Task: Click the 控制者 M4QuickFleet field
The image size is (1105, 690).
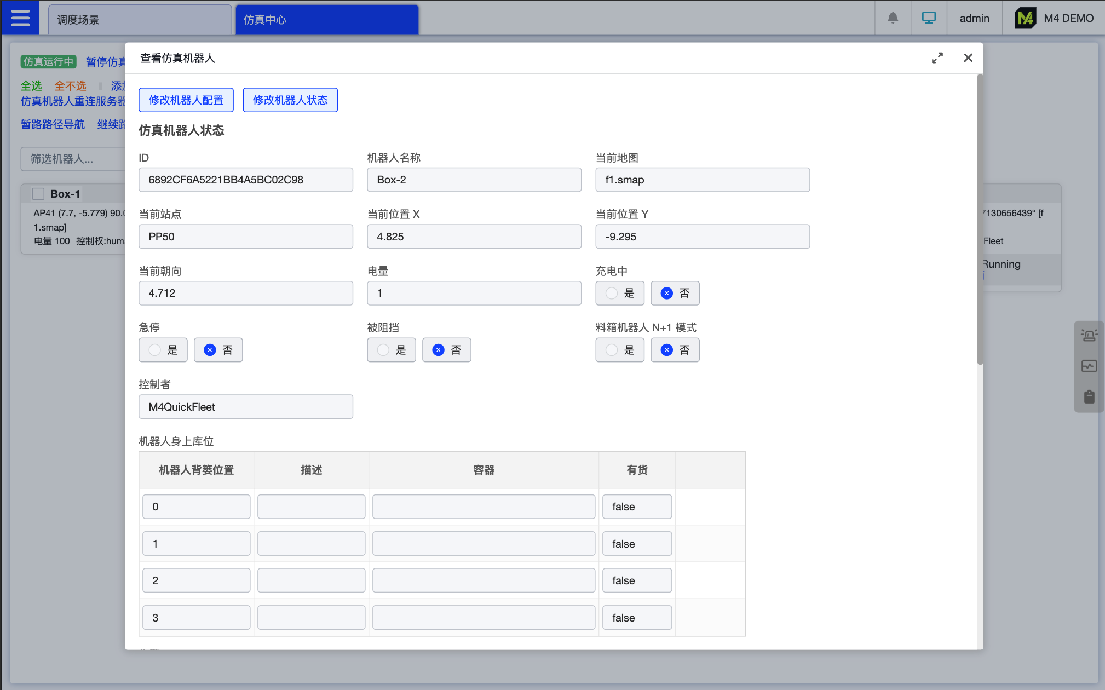Action: (245, 407)
